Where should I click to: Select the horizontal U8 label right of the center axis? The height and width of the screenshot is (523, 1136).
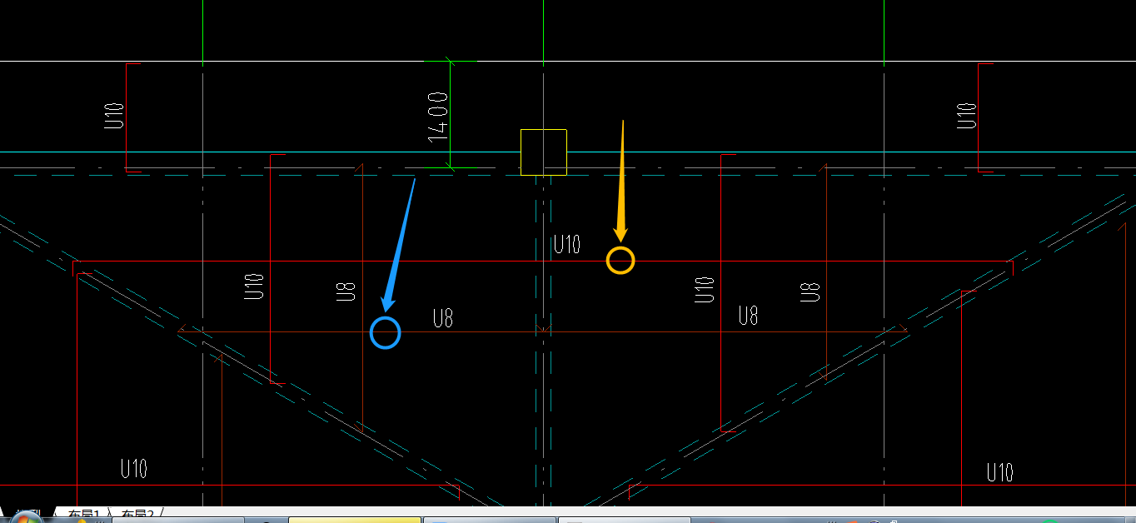[748, 316]
